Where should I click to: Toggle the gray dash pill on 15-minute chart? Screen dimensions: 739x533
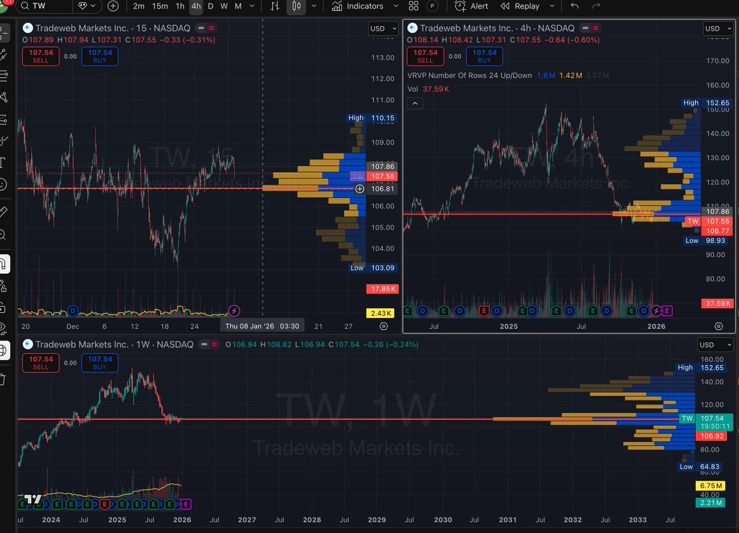pyautogui.click(x=200, y=28)
